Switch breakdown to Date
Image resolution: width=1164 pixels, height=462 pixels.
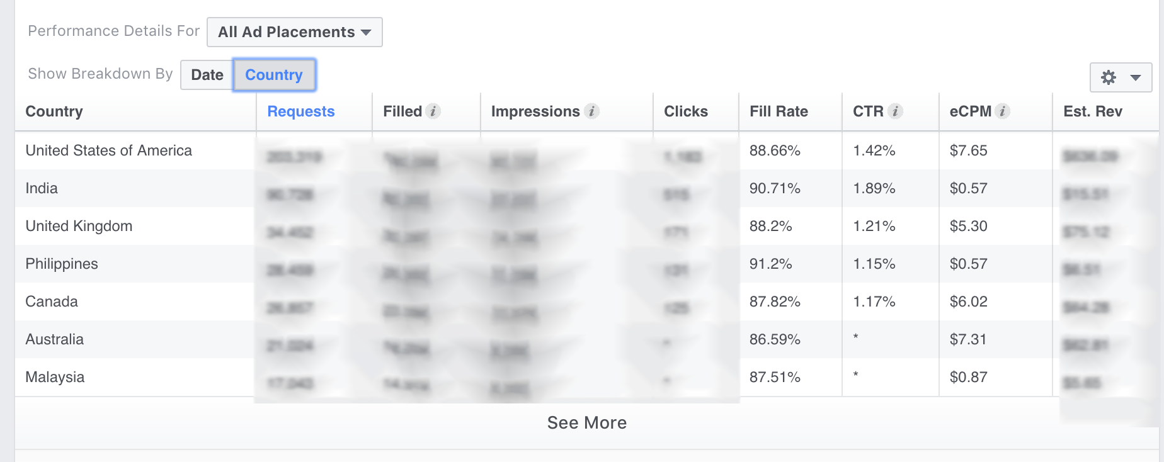(207, 75)
